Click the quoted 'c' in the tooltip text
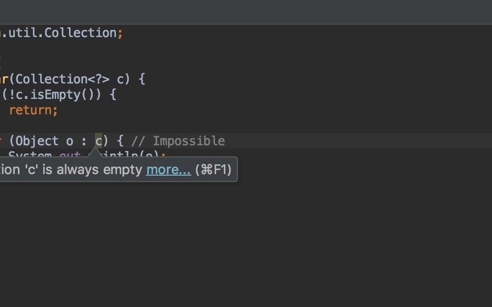The image size is (492, 307). click(32, 169)
